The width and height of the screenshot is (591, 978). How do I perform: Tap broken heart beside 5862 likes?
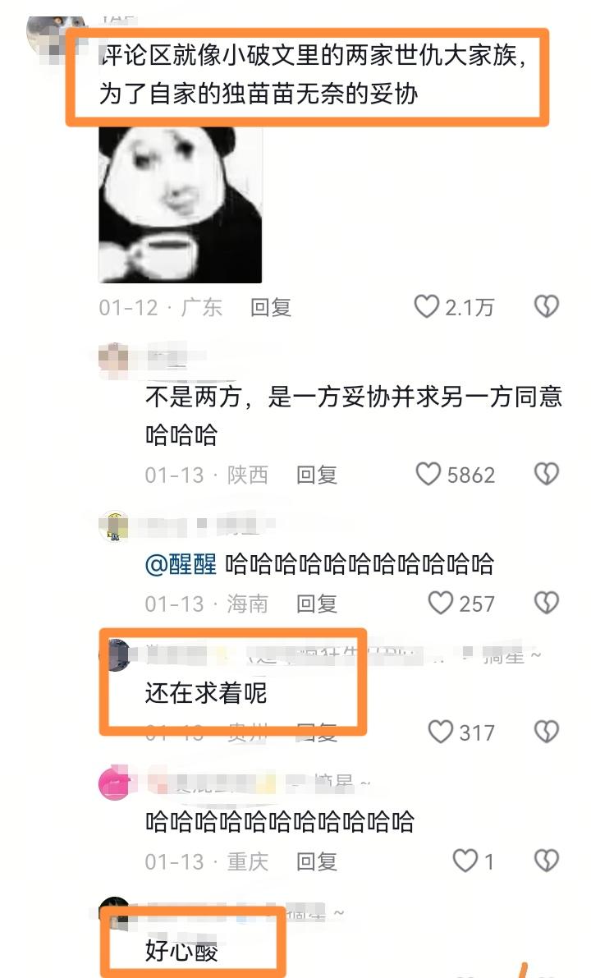pos(546,474)
